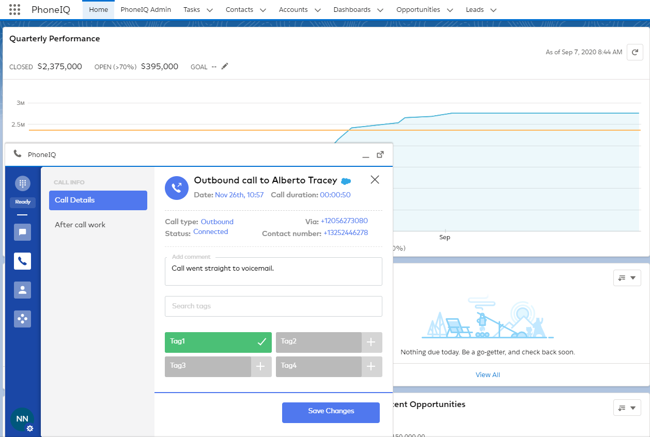Open the Opportunities dropdown arrow
Viewport: 650px width, 437px height.
[450, 10]
